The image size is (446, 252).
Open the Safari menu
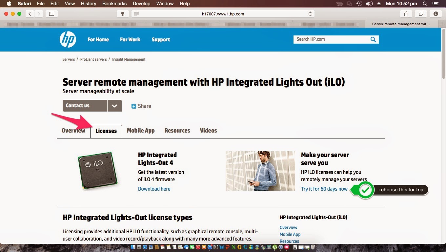(x=24, y=4)
